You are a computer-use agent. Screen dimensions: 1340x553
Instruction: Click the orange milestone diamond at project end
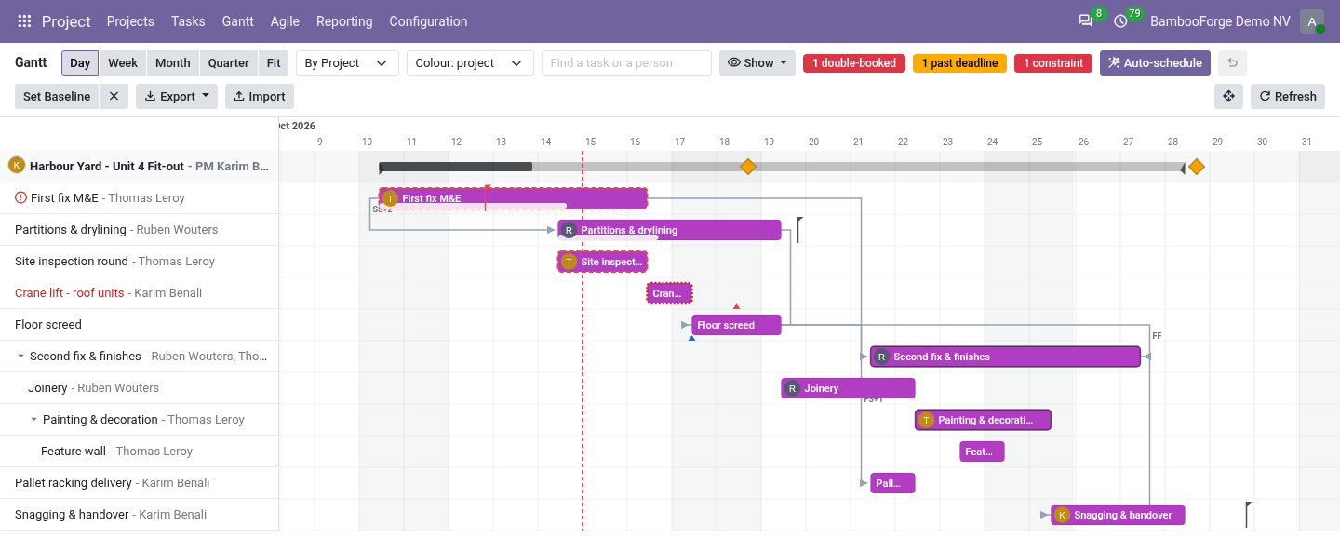[1196, 167]
